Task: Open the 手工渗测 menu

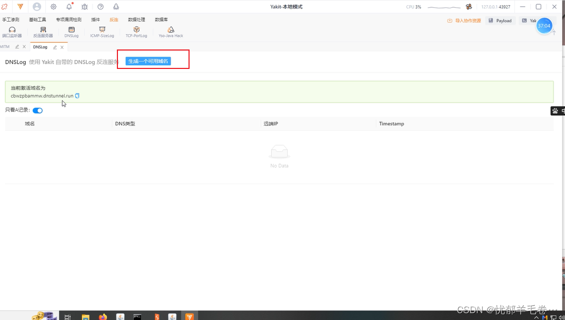Action: (x=11, y=20)
